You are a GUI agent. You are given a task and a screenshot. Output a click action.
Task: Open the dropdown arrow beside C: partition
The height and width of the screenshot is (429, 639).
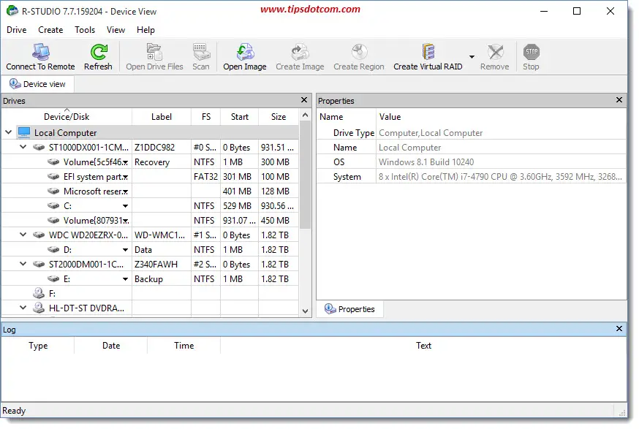pyautogui.click(x=126, y=206)
